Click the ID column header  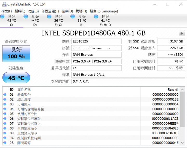12,90
